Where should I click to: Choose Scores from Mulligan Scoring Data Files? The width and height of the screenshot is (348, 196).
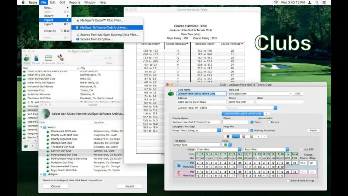click(107, 35)
